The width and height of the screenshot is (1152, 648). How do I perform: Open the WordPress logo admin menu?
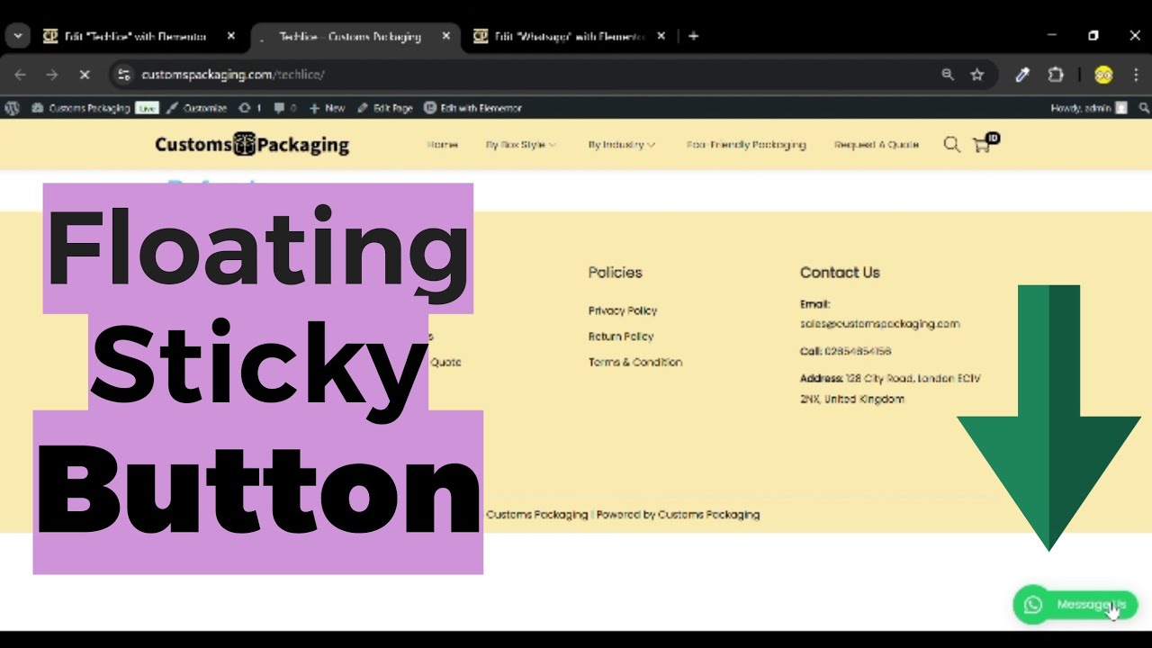pos(12,108)
